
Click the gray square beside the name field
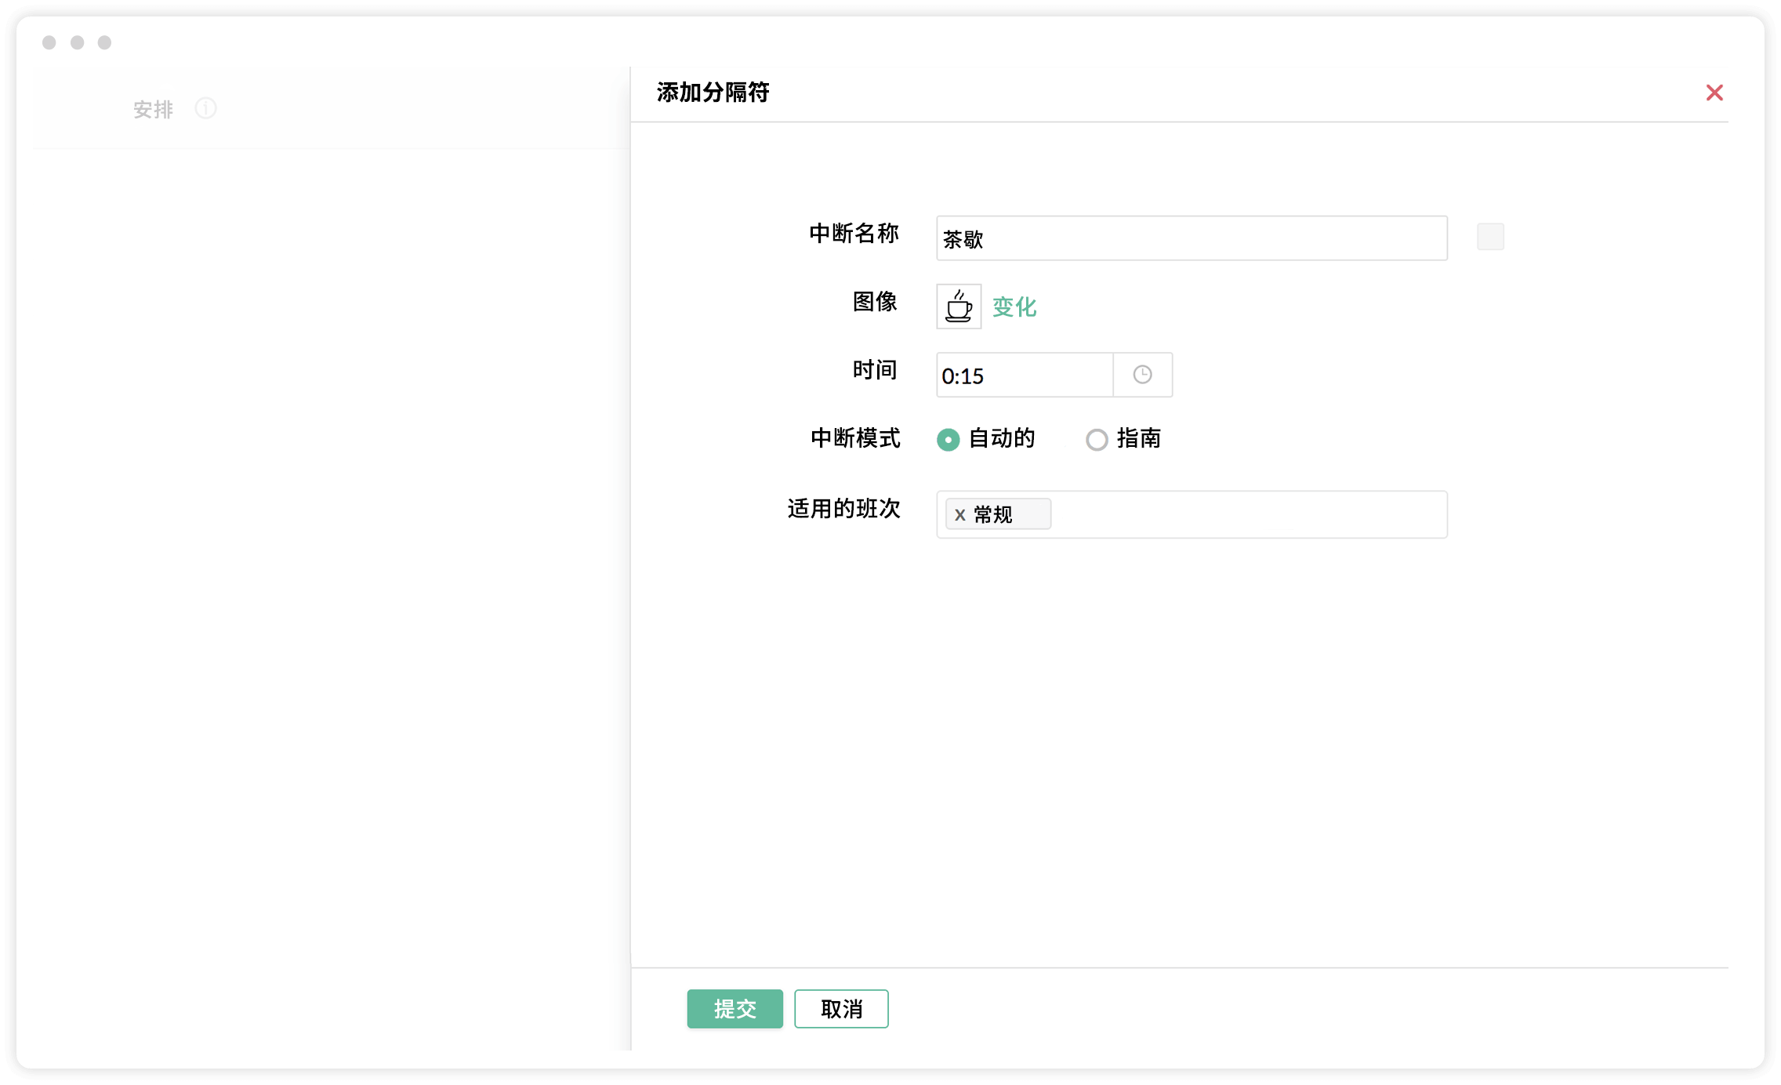click(1489, 237)
